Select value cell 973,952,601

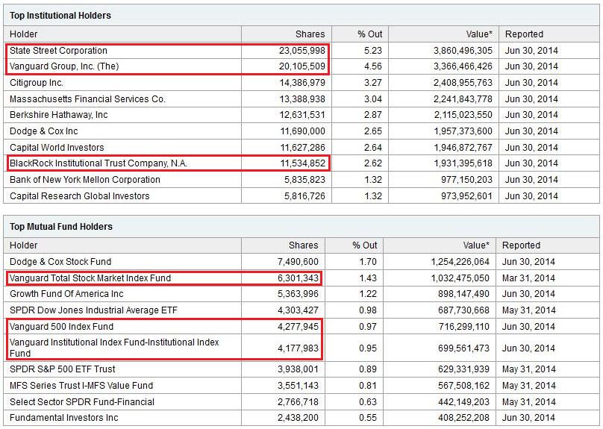tap(466, 195)
